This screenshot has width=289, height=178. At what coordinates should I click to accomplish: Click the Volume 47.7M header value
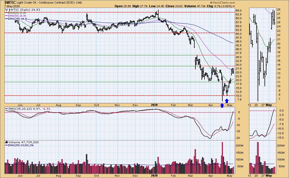pyautogui.click(x=195, y=6)
